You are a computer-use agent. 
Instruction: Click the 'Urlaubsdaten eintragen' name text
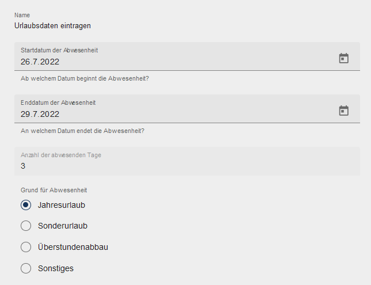click(52, 26)
